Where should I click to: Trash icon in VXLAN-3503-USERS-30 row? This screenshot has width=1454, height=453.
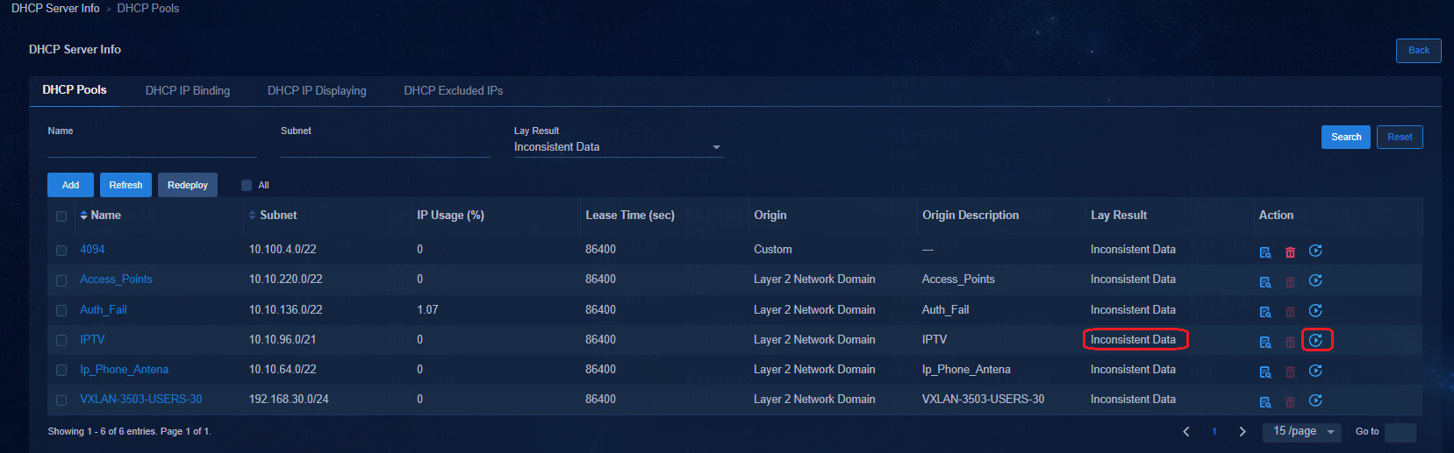pos(1290,402)
